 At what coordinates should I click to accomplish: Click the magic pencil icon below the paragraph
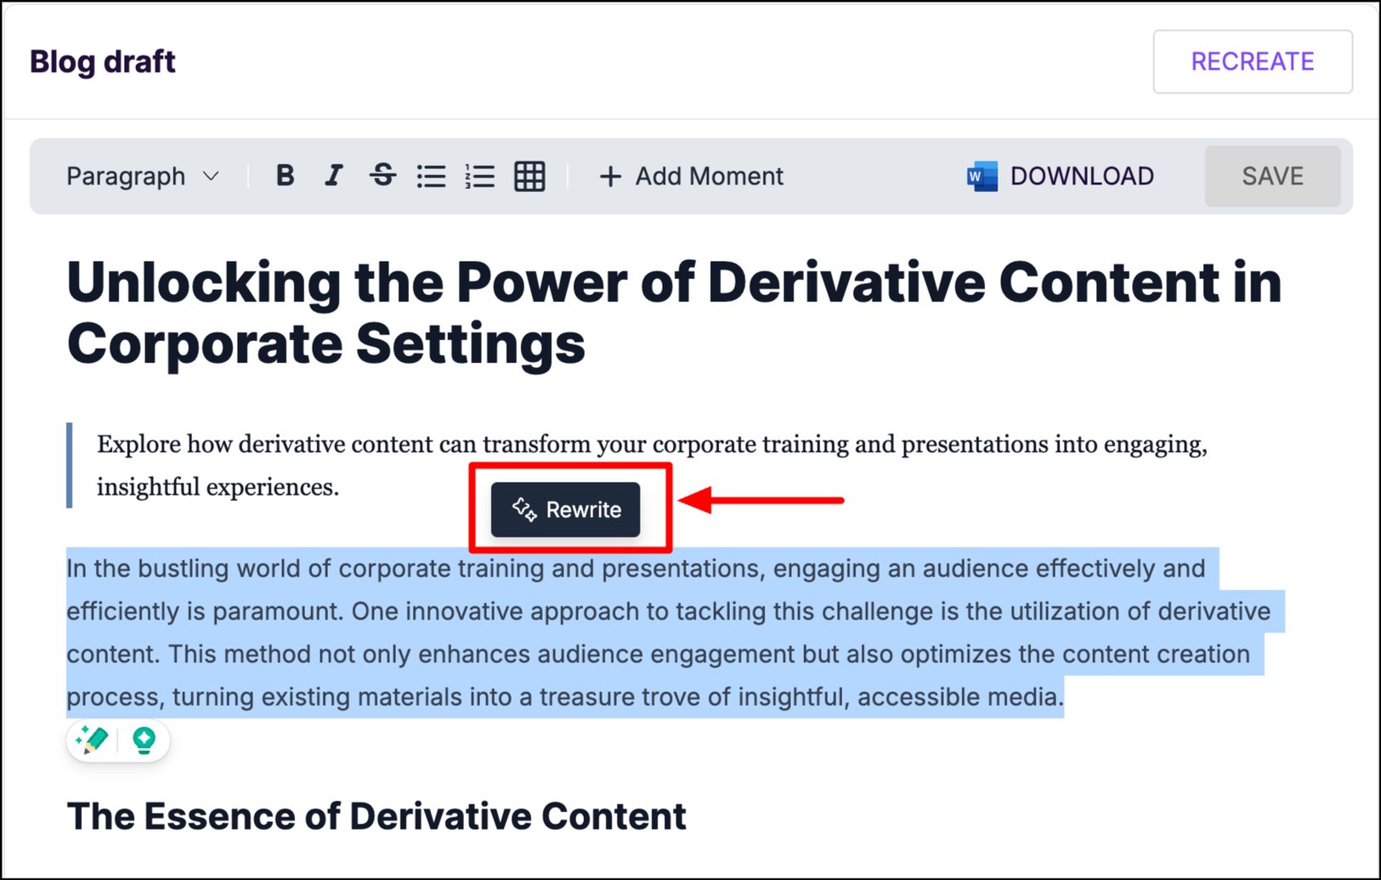point(93,741)
